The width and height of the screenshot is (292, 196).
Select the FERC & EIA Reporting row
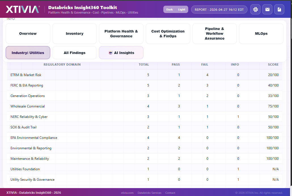tap(145, 85)
